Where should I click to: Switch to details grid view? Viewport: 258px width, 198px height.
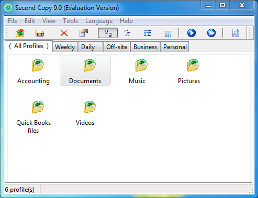[x=167, y=33]
